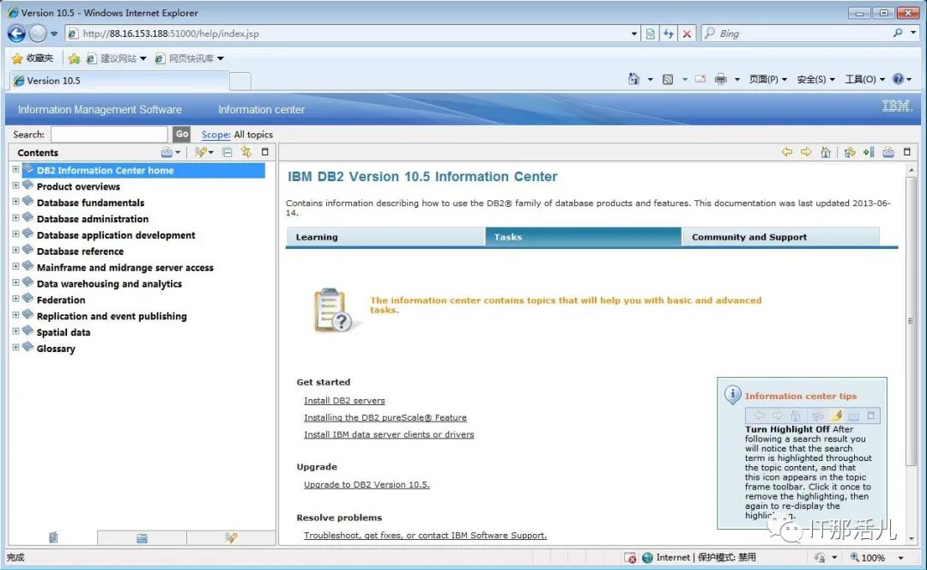This screenshot has width=927, height=570.
Task: Open Upgrade to DB2 Version 10.5 link
Action: tap(367, 485)
